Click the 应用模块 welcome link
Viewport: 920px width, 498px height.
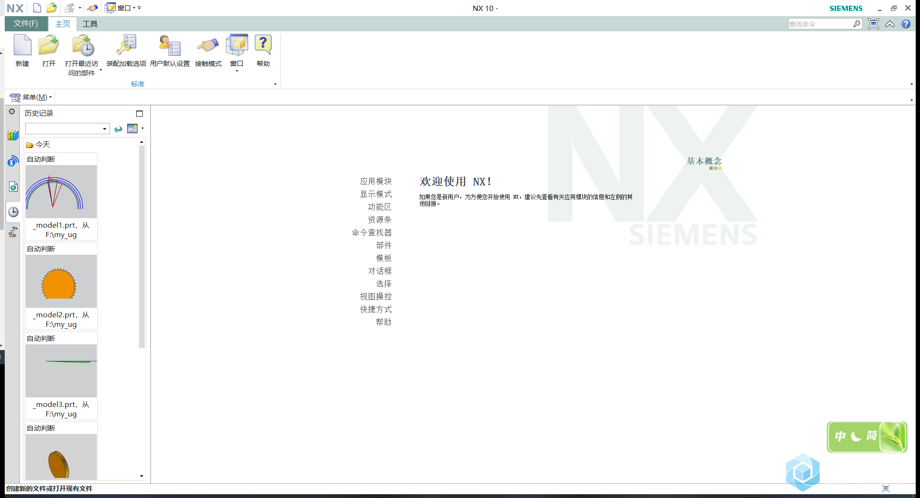coord(376,181)
